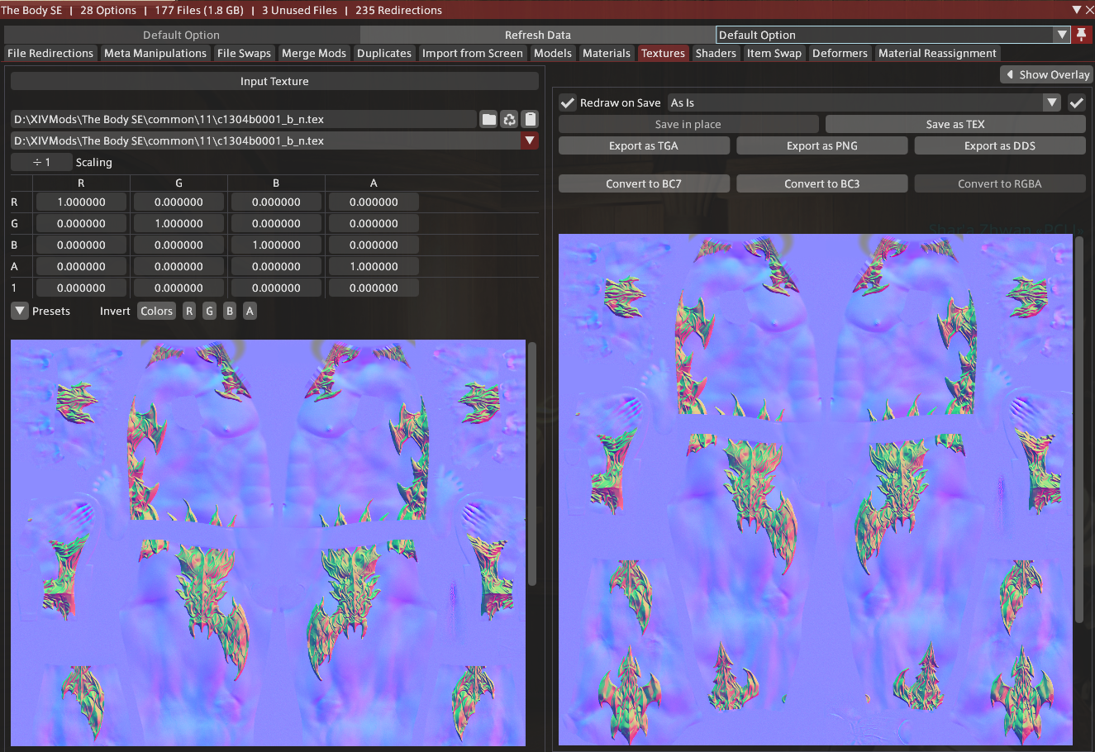This screenshot has width=1095, height=752.
Task: Open the Meta Manipulations tab
Action: click(155, 53)
